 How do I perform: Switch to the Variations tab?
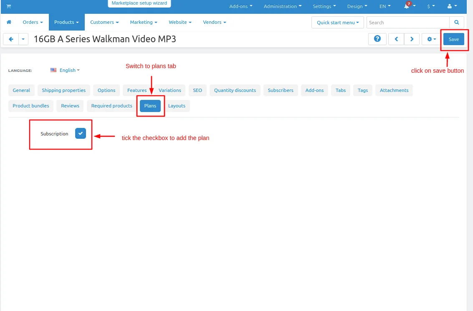(x=170, y=90)
